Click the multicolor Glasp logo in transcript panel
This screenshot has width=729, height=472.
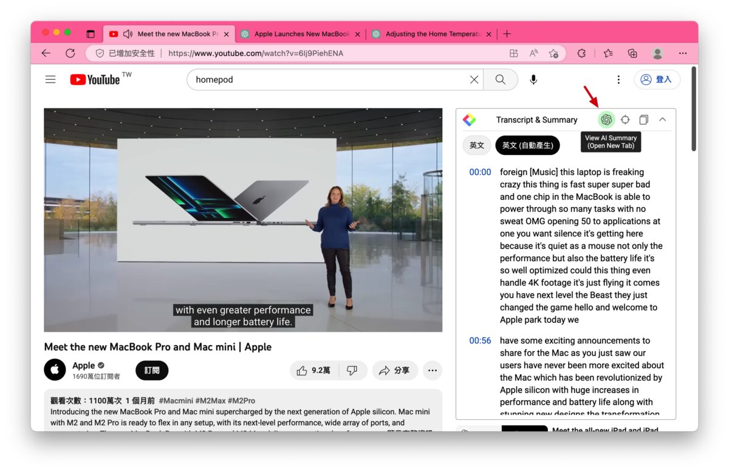point(469,120)
